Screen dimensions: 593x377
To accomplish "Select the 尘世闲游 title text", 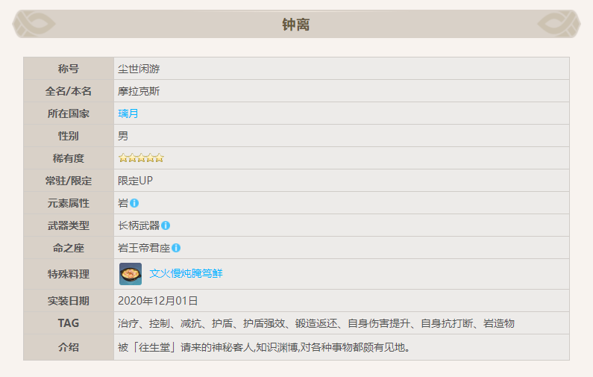I will (139, 69).
